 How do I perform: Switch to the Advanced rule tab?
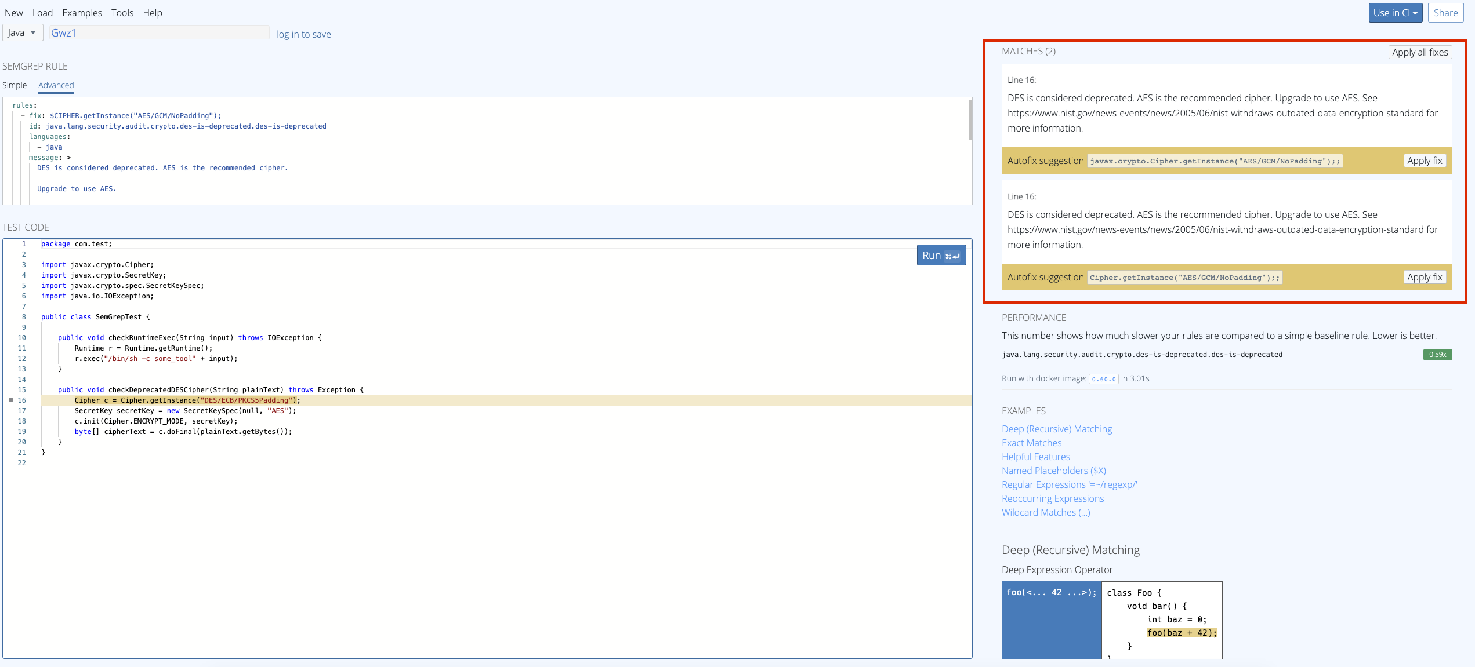tap(56, 85)
